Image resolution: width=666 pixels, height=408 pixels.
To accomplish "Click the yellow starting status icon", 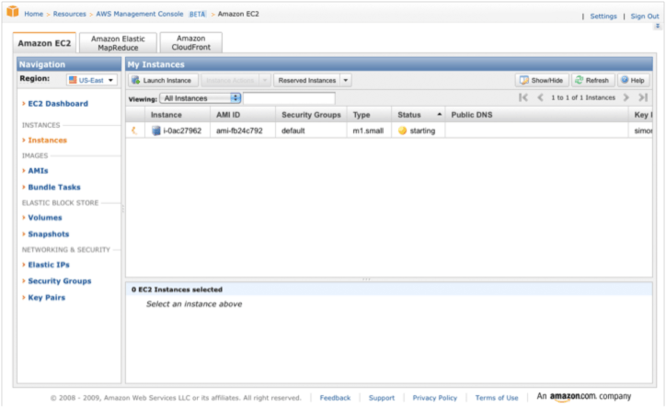I will 402,130.
